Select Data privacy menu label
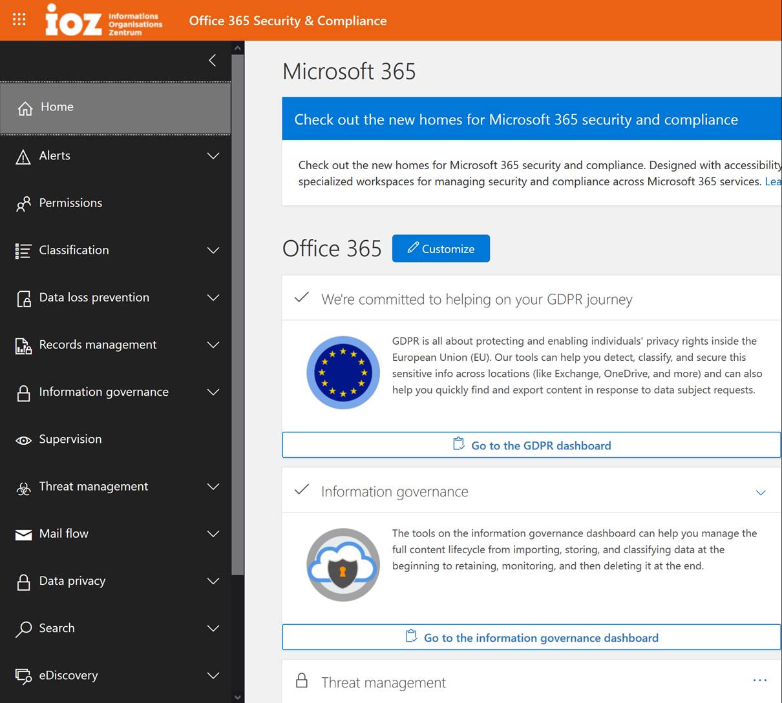Viewport: 782px width, 703px height. point(72,581)
